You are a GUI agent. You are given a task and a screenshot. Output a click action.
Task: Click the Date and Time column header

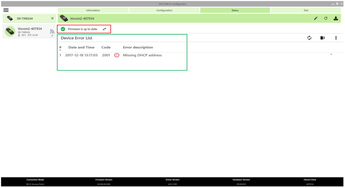point(82,47)
